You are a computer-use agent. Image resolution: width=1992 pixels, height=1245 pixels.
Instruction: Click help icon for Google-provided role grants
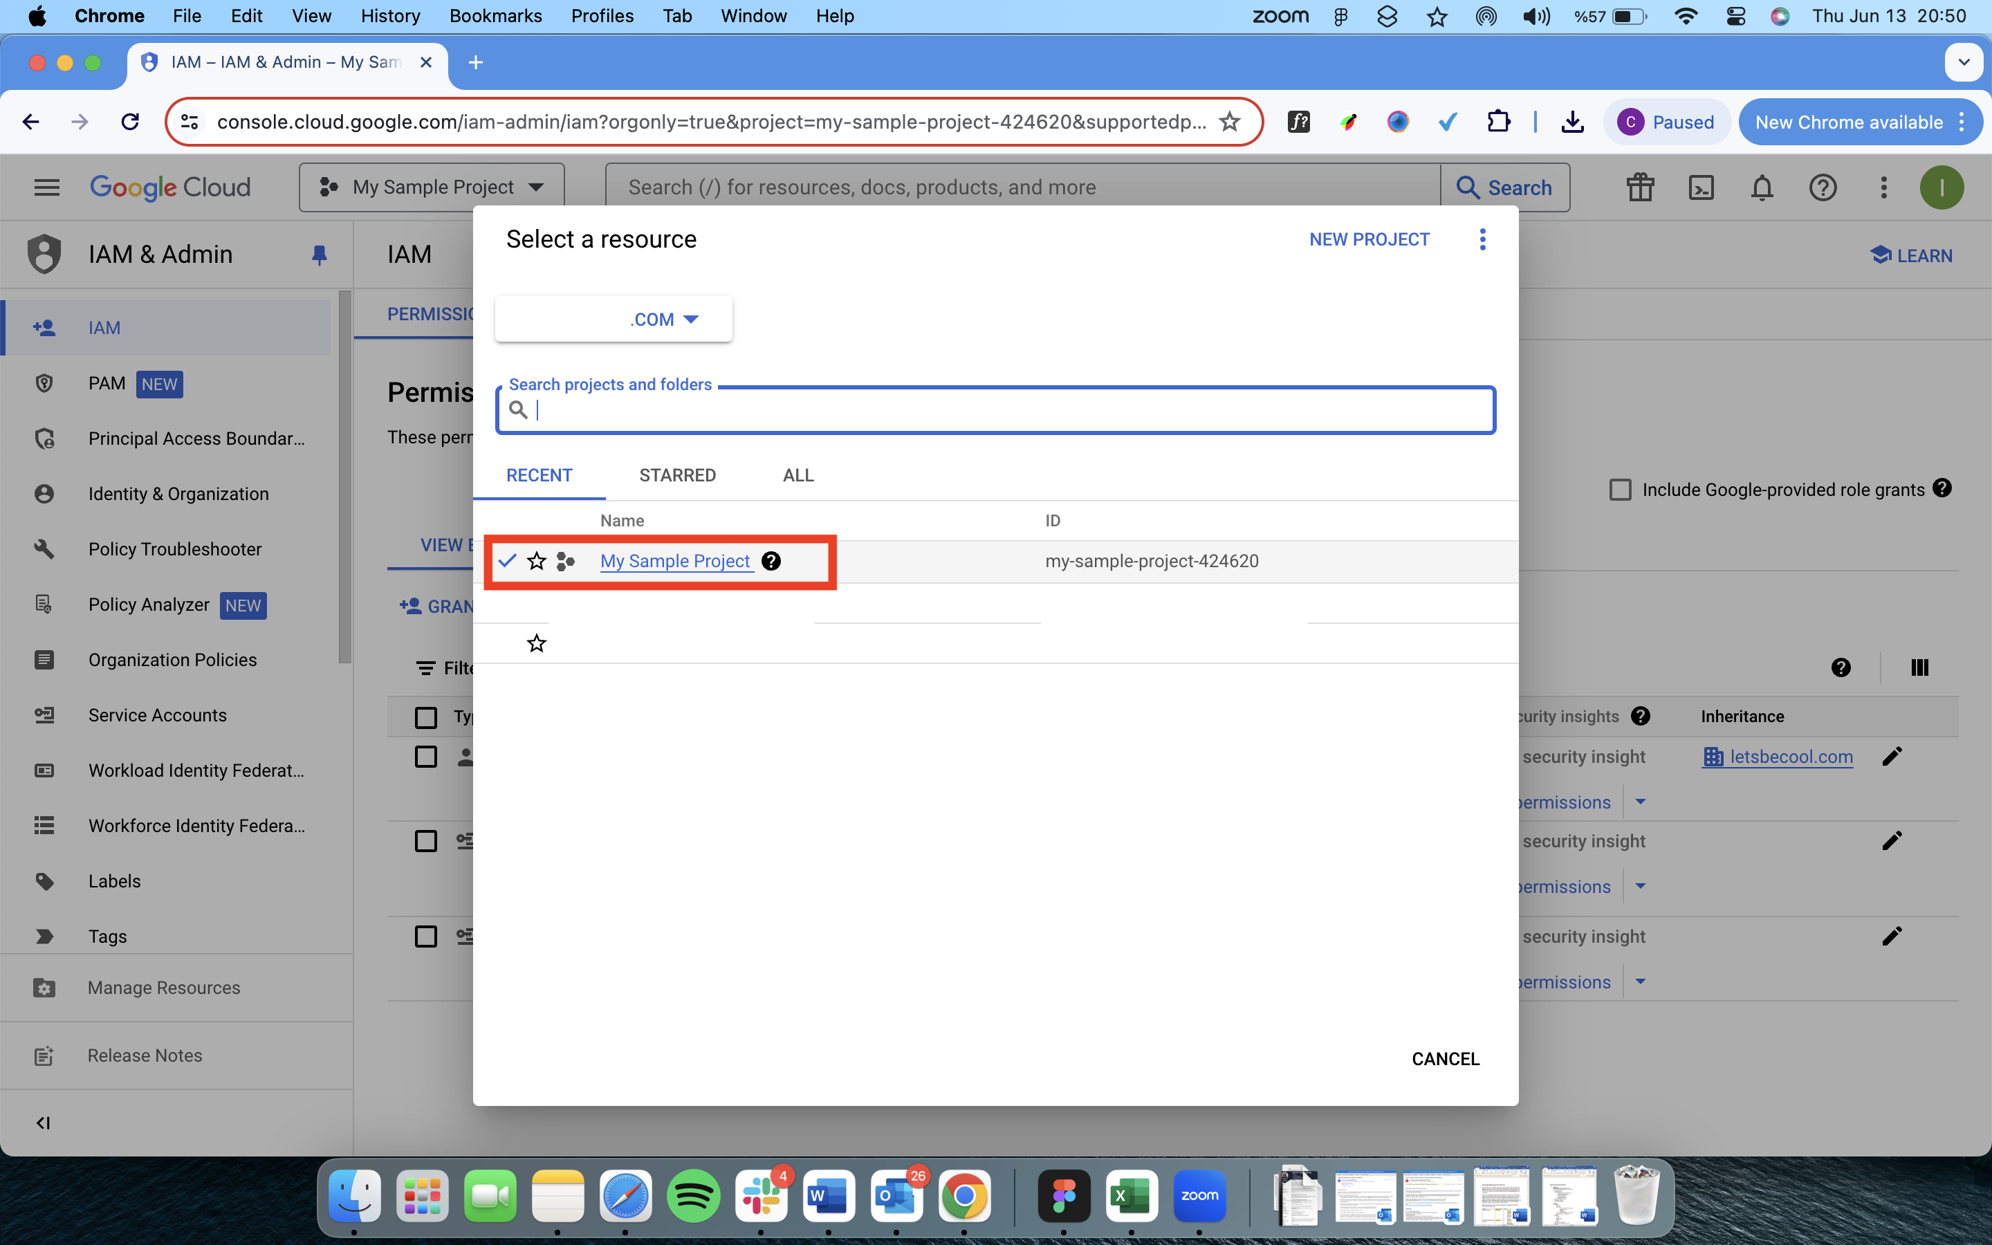(1942, 488)
